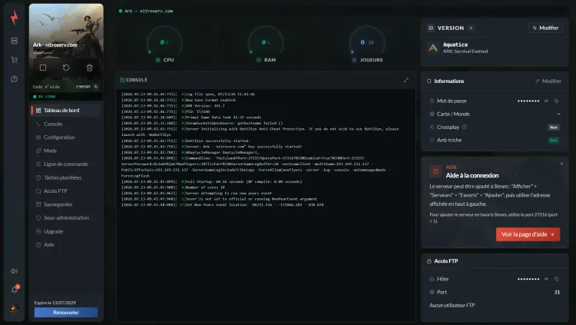Copy the FTP Hôte value
The image size is (576, 325).
click(557, 279)
